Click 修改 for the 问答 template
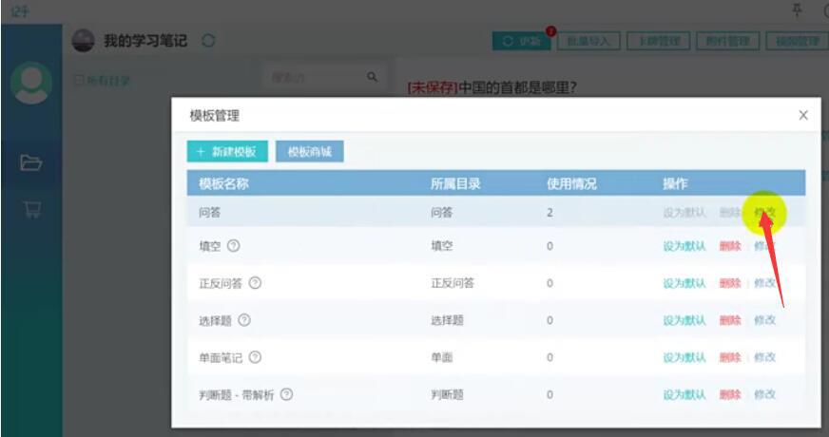This screenshot has width=829, height=437. pos(764,213)
